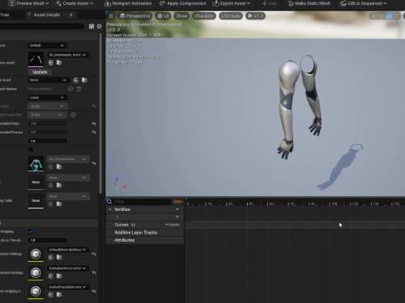Browse folder icon in first None asset row
405x303 pixels.
(x=59, y=185)
